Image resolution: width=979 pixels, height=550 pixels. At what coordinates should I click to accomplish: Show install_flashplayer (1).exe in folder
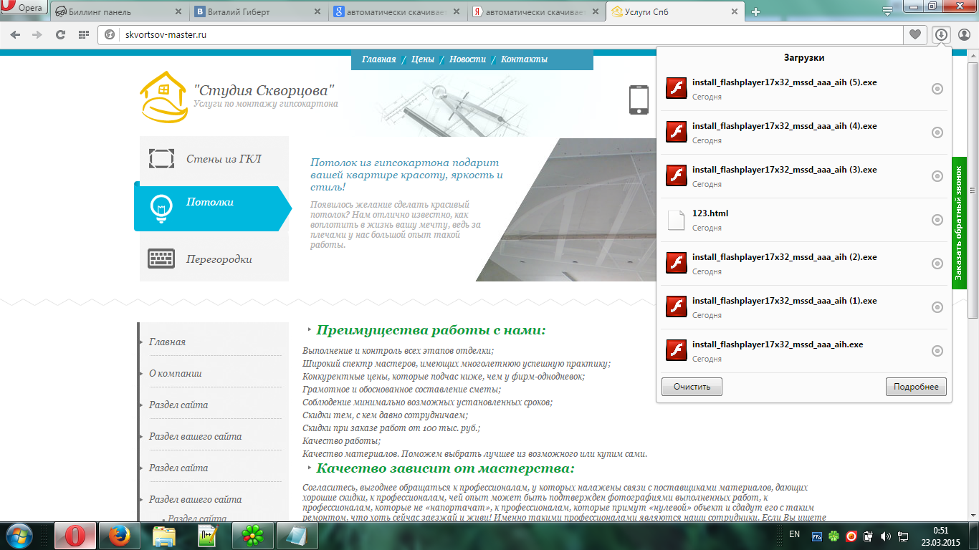click(937, 307)
